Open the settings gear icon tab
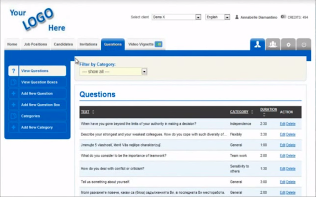The width and height of the screenshot is (316, 197). [289, 44]
